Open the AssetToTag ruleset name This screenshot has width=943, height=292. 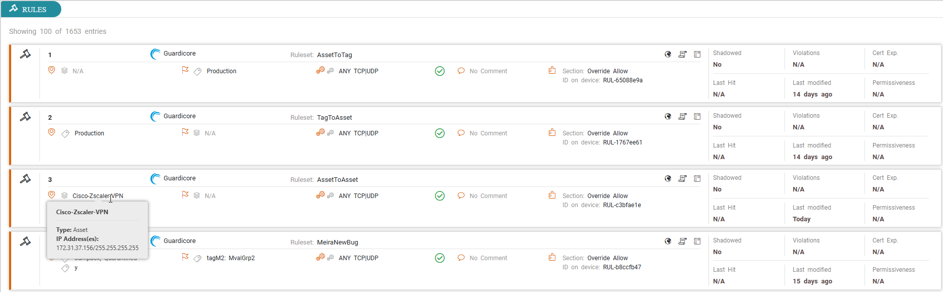pos(334,55)
